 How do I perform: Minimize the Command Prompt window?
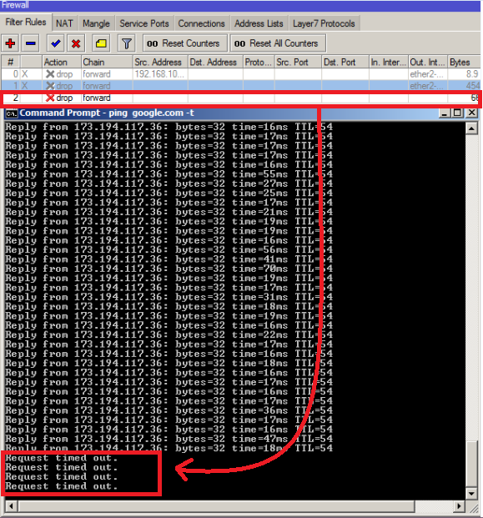(x=445, y=113)
